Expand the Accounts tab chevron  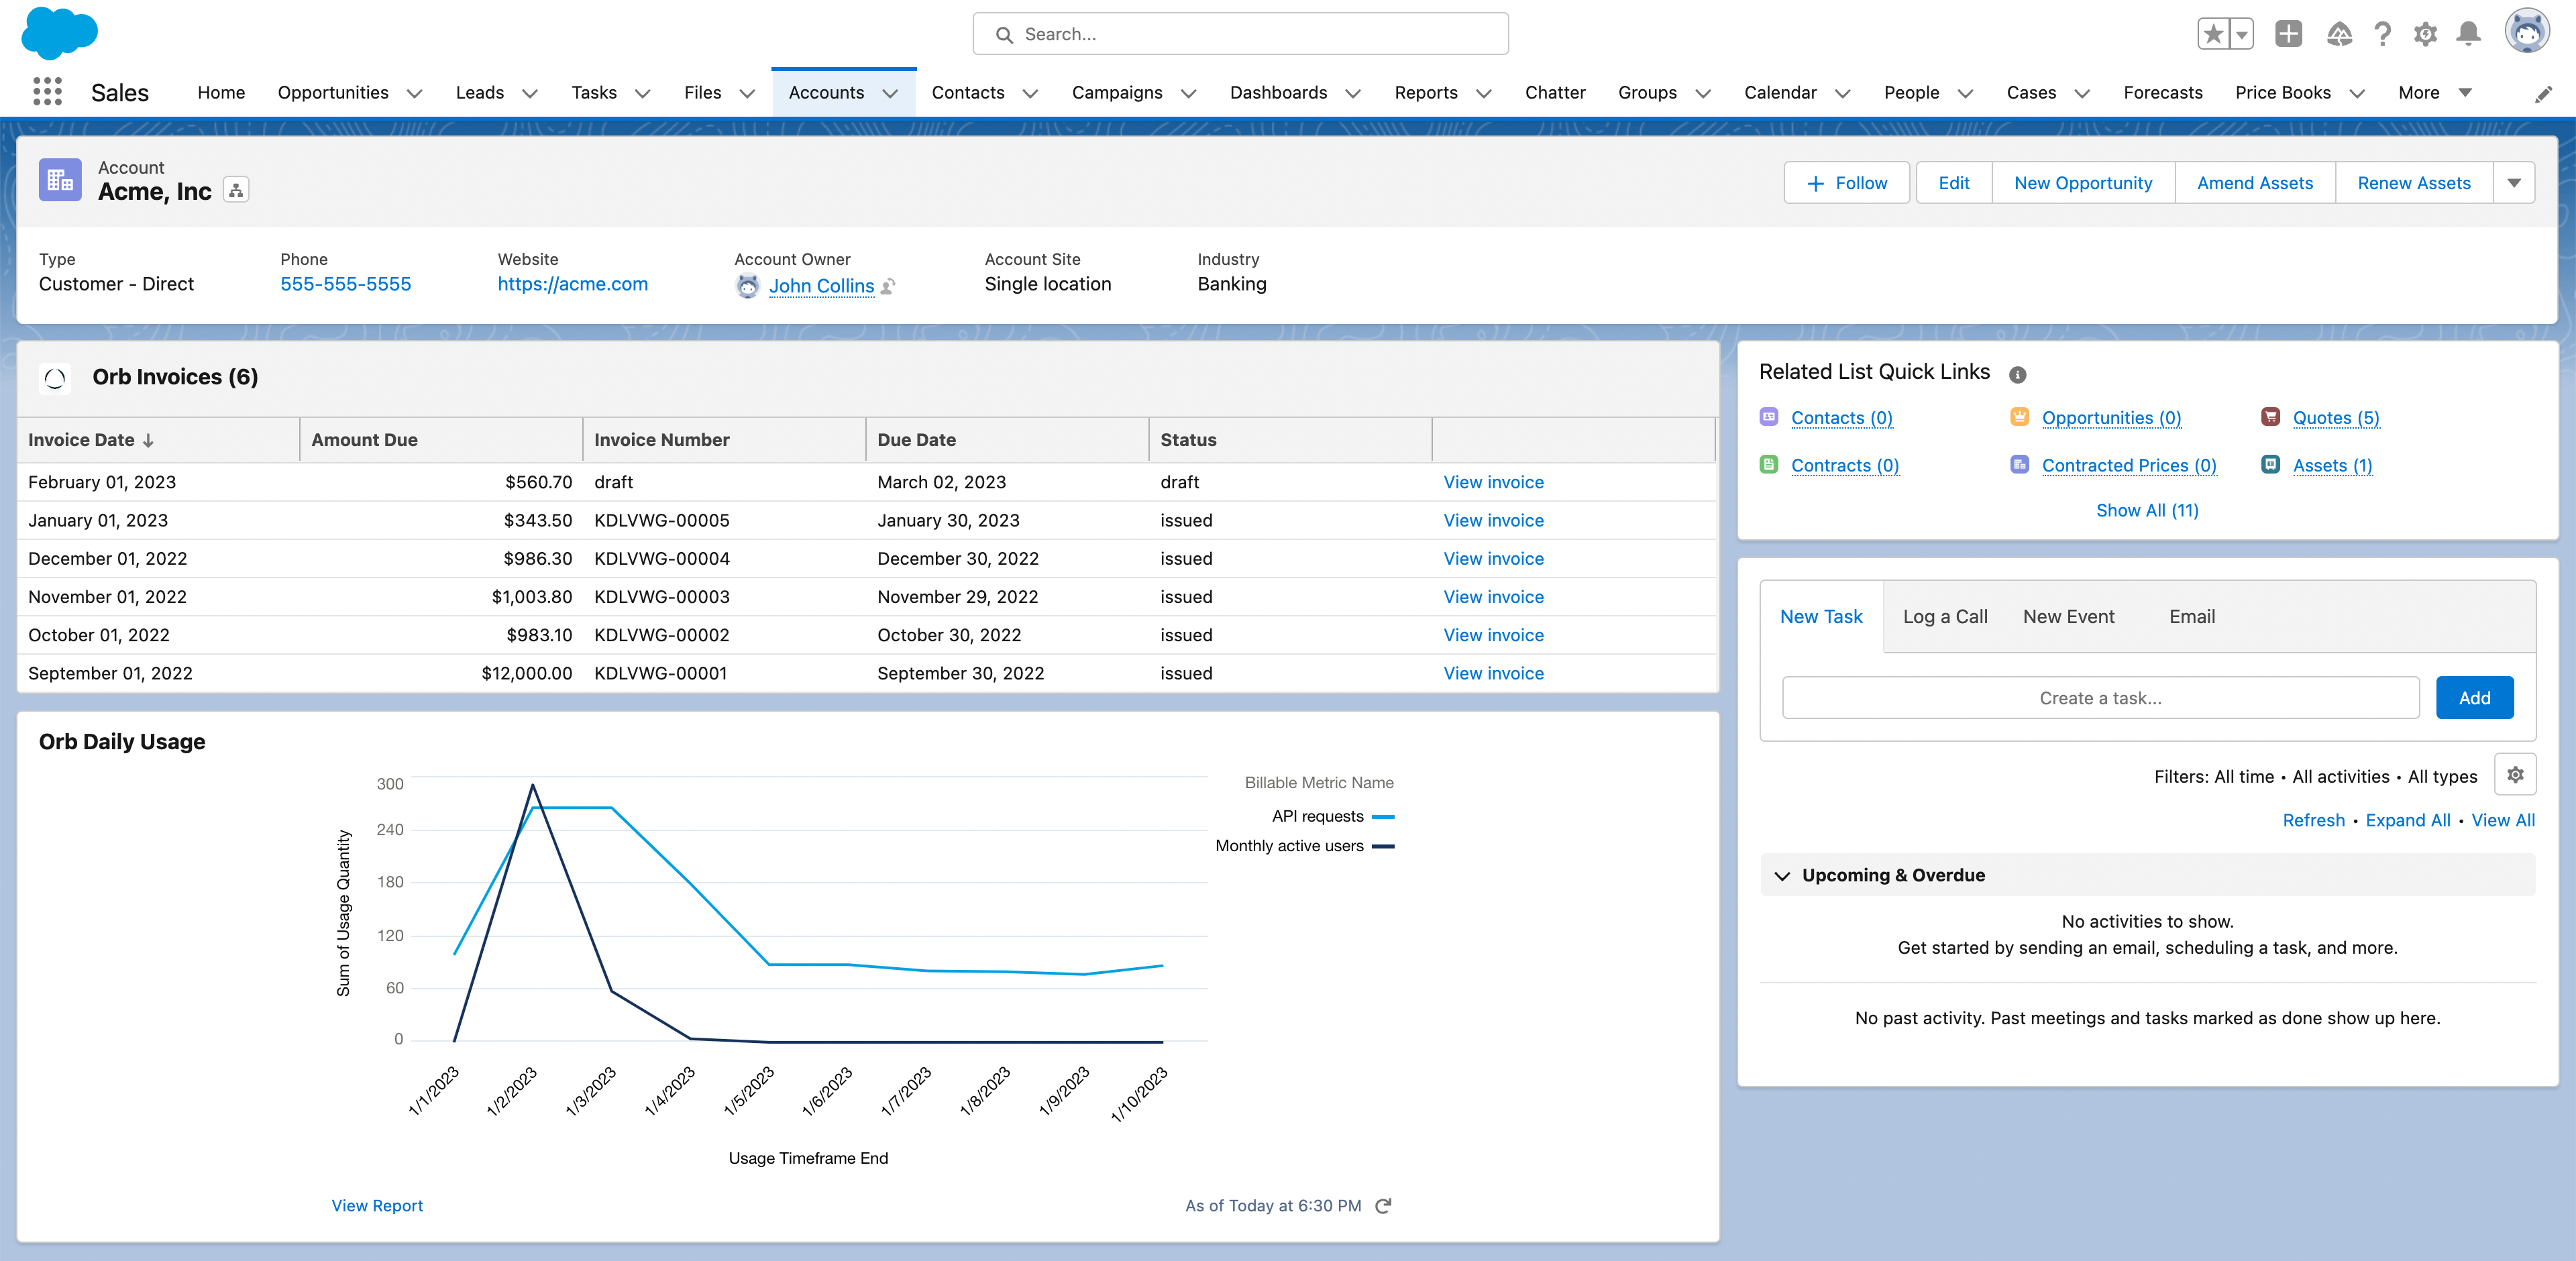tap(890, 93)
